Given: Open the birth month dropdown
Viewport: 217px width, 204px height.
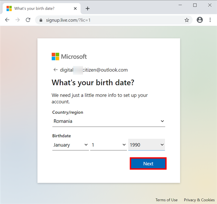Looking at the screenshot, I should click(70, 145).
